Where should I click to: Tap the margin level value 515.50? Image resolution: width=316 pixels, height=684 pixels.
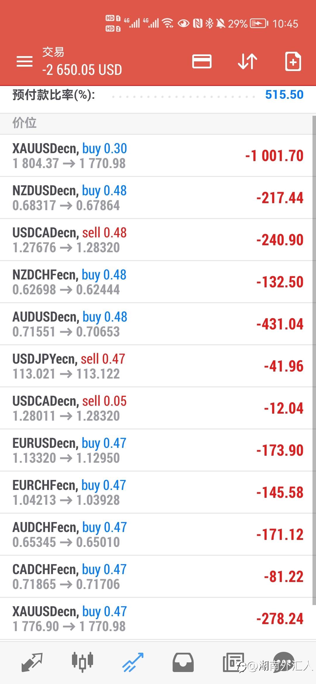point(284,95)
